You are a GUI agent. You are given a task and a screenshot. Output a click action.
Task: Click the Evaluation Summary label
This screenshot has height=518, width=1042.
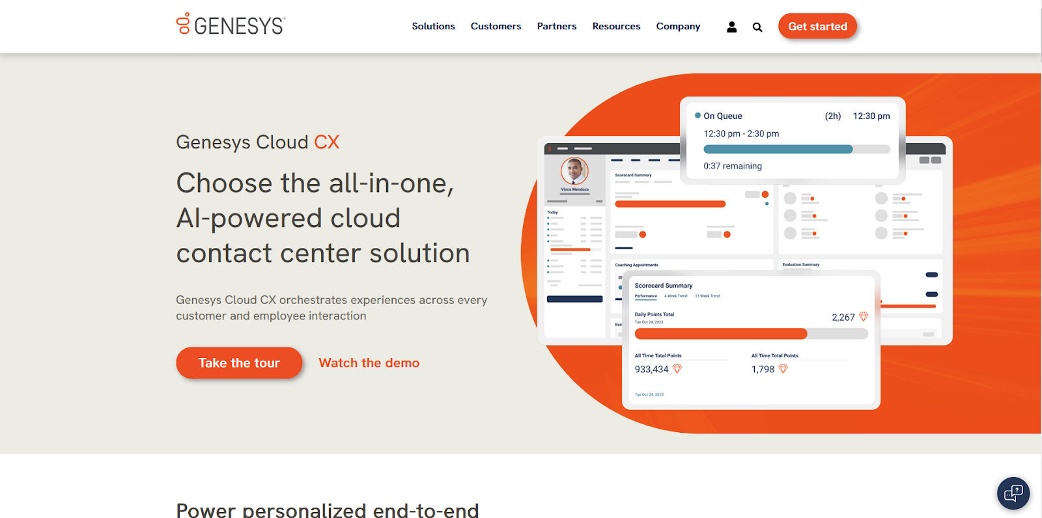click(x=801, y=265)
